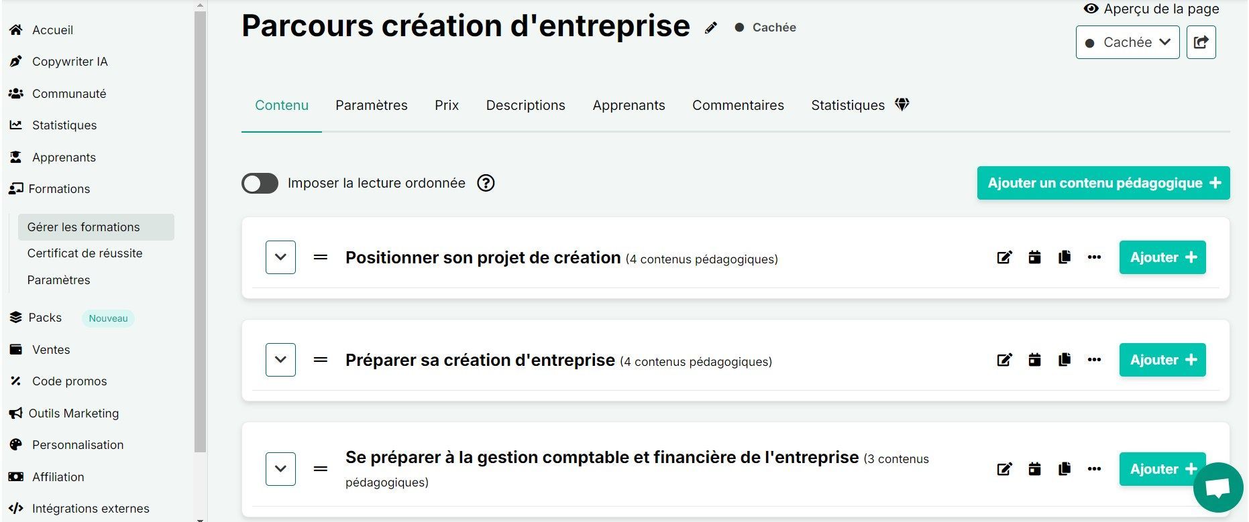The width and height of the screenshot is (1249, 522).
Task: Open more options for Préparer sa création d'entreprise
Action: [x=1094, y=360]
